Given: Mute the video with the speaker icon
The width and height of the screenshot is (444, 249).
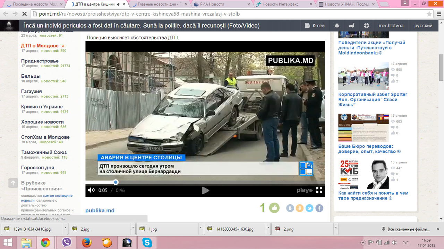Looking at the screenshot, I should (x=91, y=190).
